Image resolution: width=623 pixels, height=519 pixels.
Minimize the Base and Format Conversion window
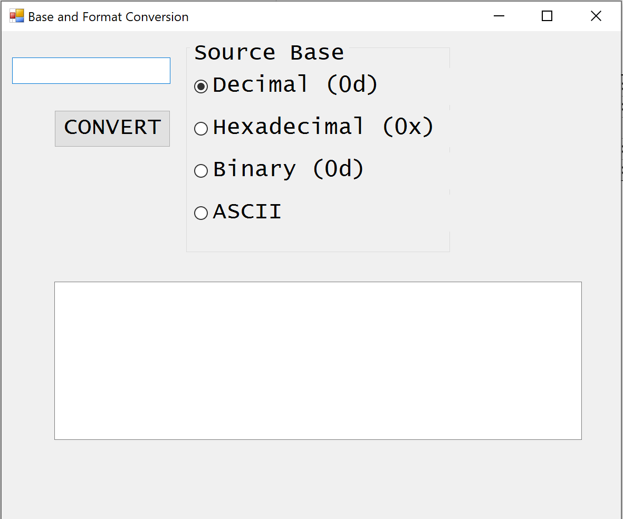499,16
